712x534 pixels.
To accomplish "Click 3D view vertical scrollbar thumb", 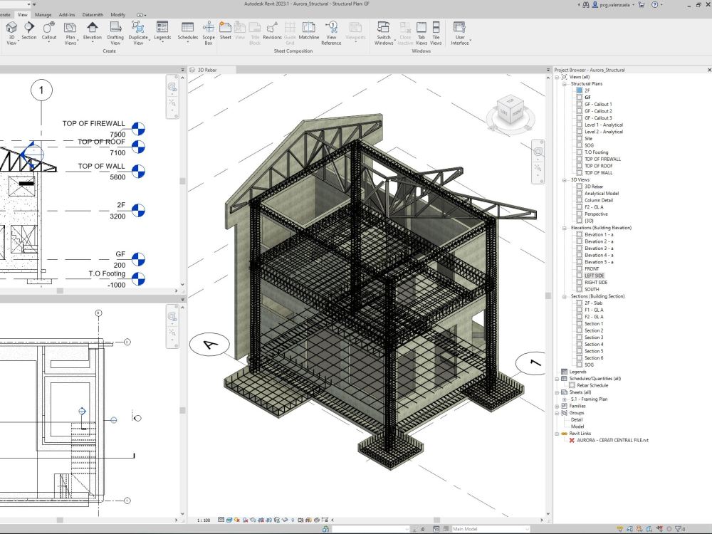I will 548,295.
